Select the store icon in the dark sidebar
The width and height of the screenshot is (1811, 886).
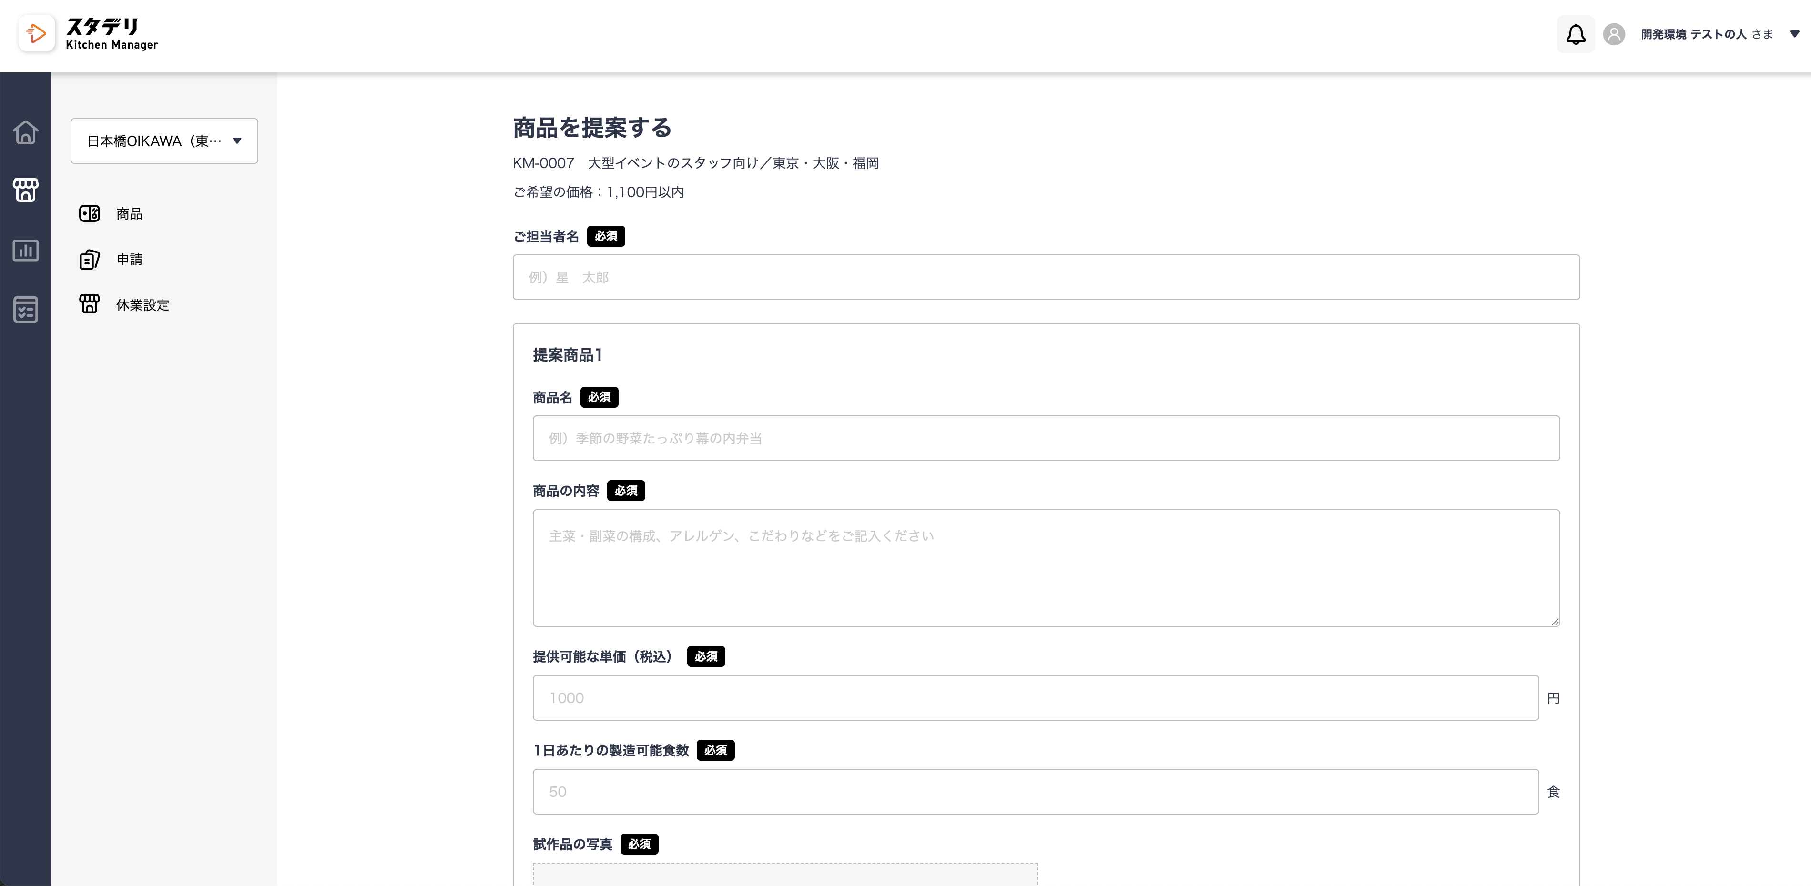25,190
